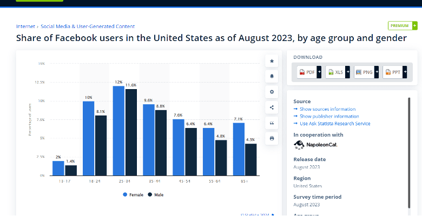
Task: Download the chart as PDF
Action: click(x=309, y=72)
